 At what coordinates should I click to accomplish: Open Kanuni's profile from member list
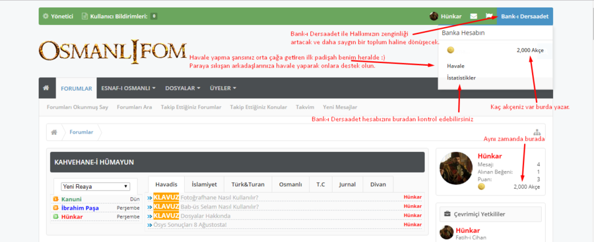pos(71,199)
